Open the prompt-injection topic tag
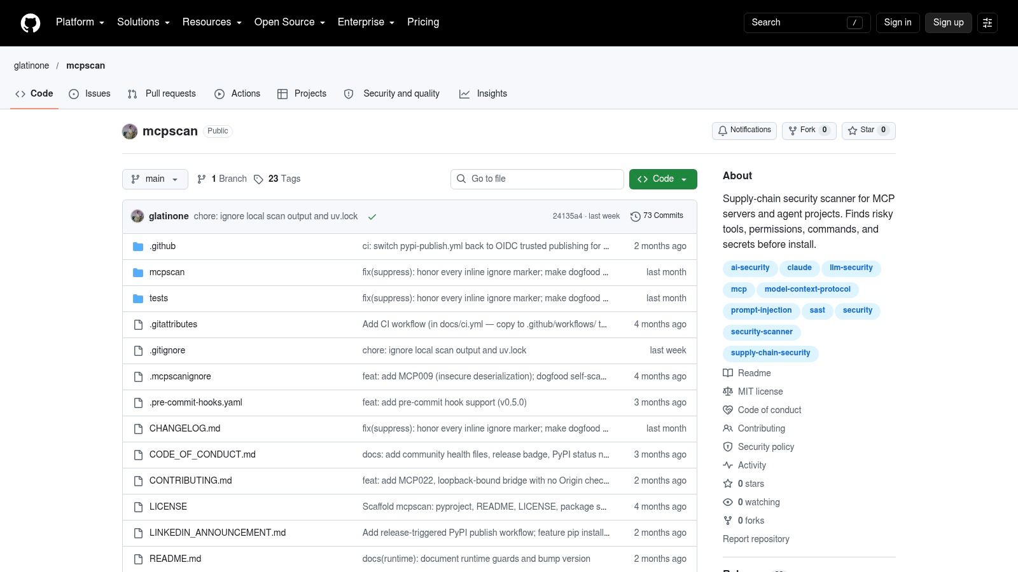Screen dimensions: 1018x572 click(x=761, y=310)
